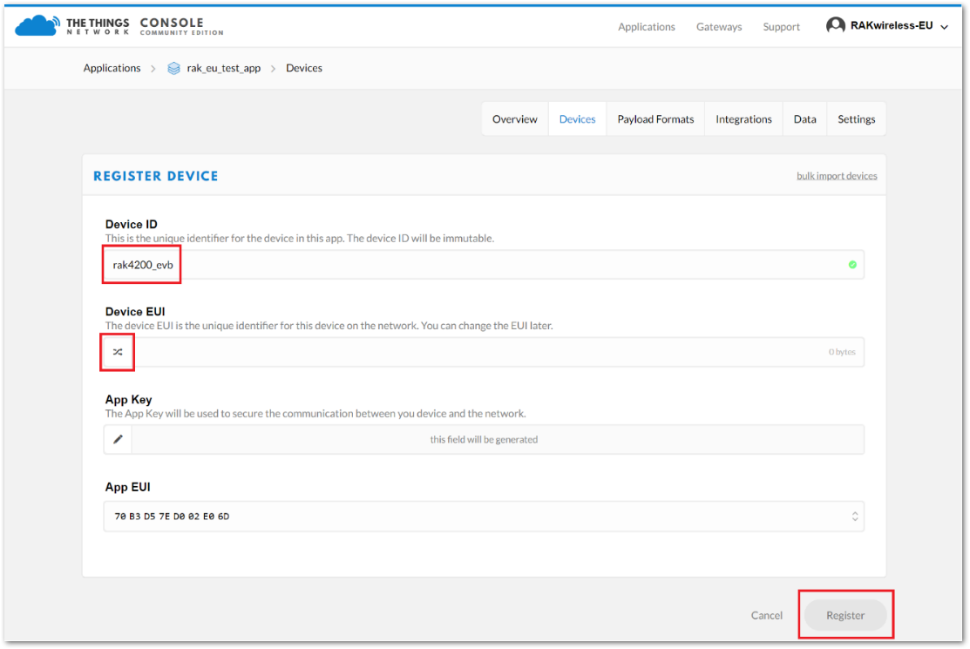Open Applications in the top navigation
The height and width of the screenshot is (649, 970).
click(x=647, y=27)
